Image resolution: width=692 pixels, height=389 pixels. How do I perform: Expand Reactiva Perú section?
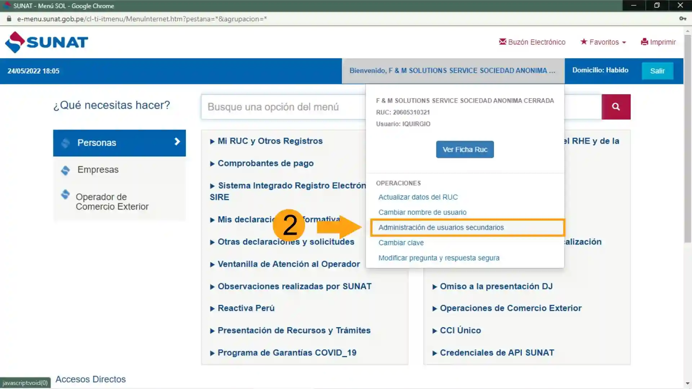coord(242,308)
